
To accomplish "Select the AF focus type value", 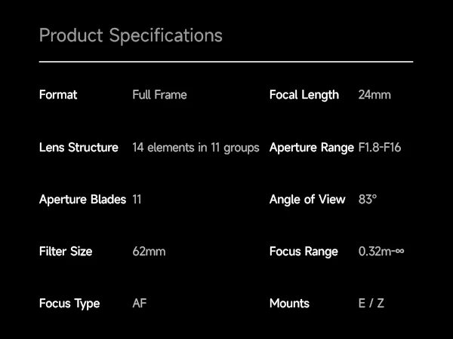I will 140,304.
